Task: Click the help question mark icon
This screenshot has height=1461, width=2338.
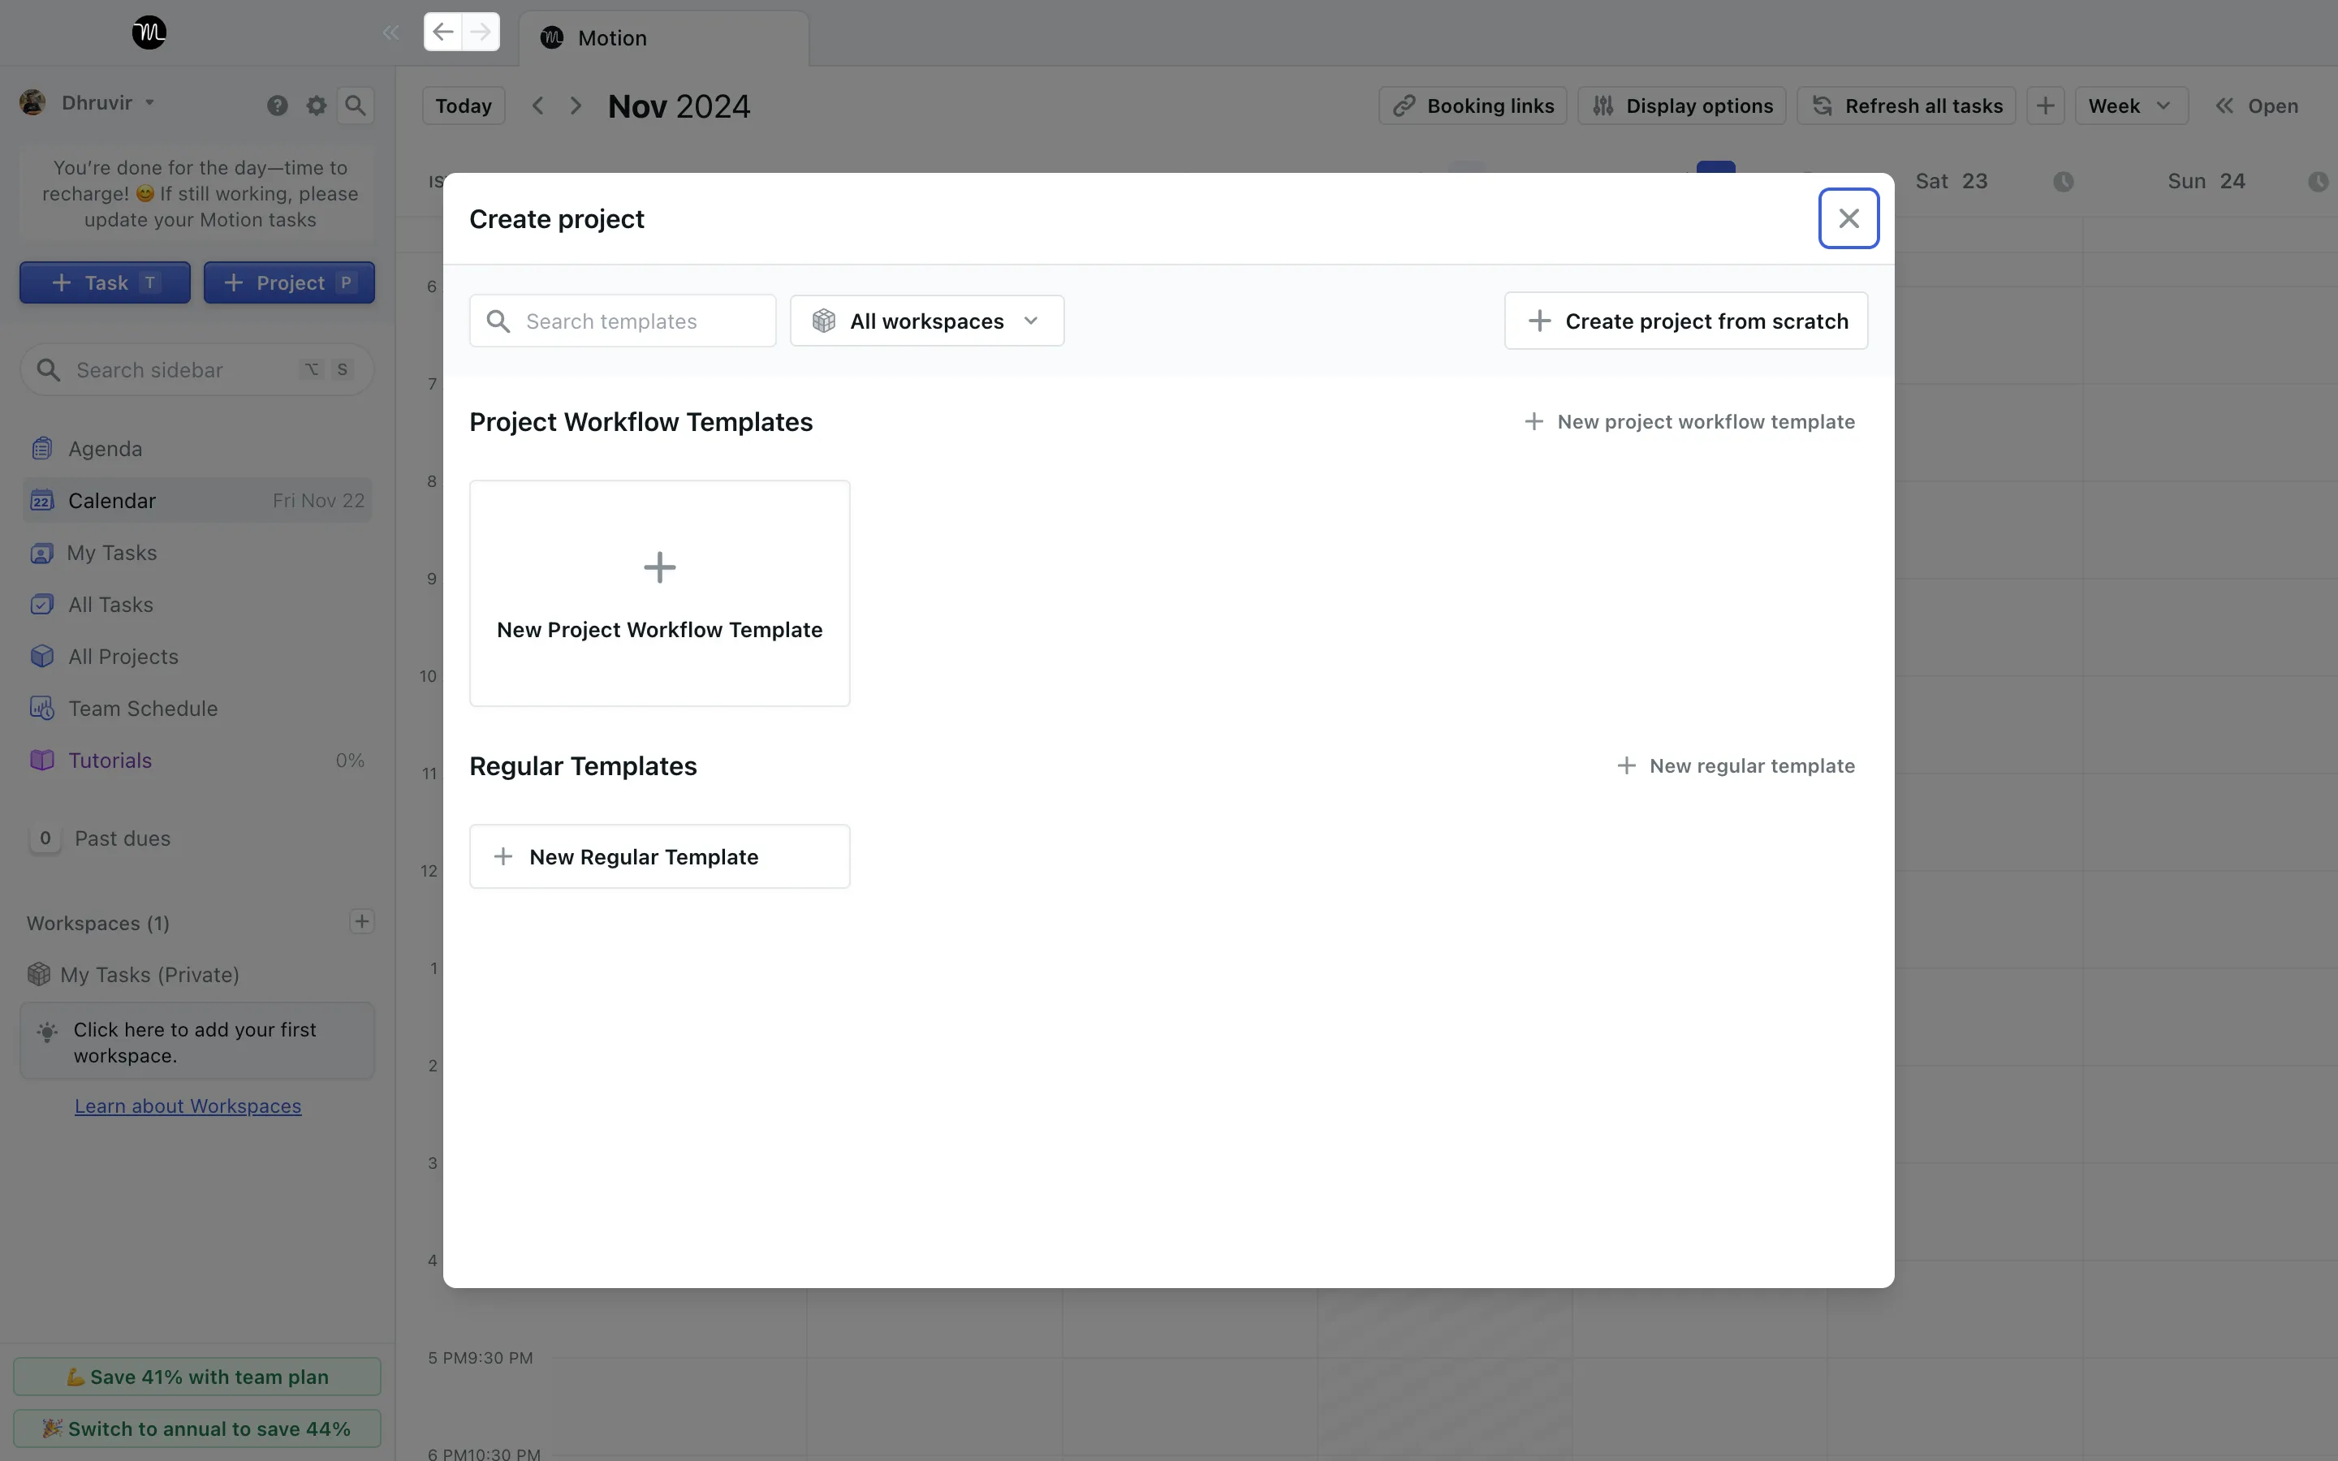Action: coord(278,106)
